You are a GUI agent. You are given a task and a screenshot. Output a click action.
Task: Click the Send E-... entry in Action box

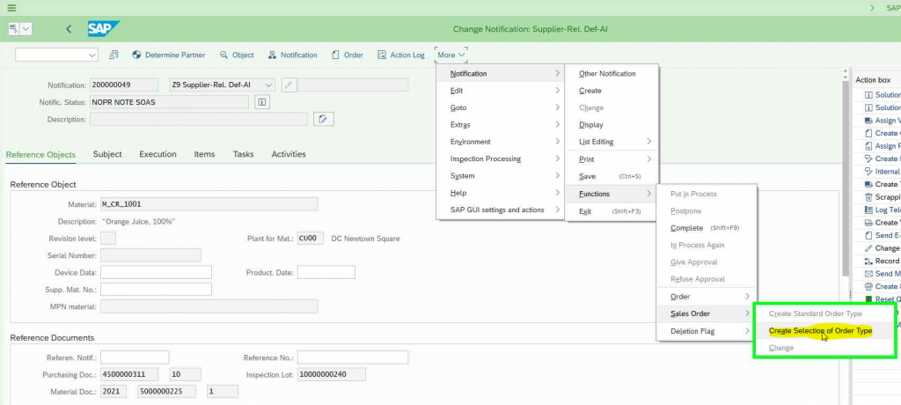883,235
